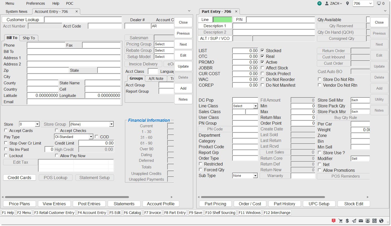
Task: Open the Preferences menu
Action: point(35,3)
